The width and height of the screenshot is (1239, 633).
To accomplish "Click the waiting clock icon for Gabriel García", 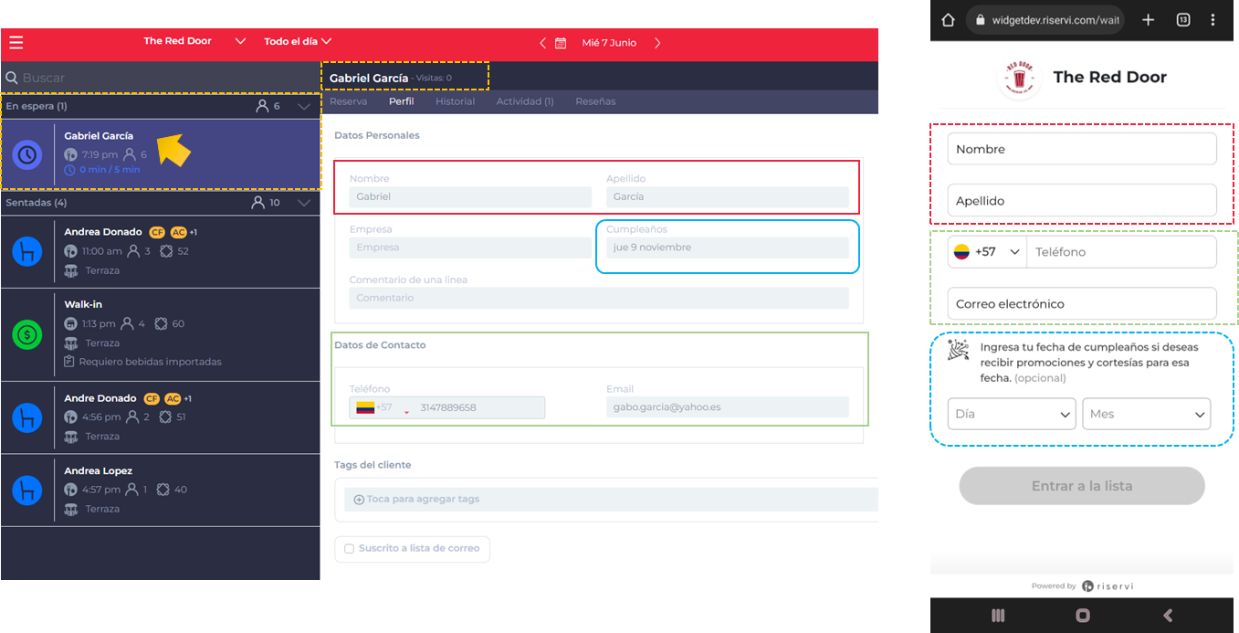I will click(27, 154).
